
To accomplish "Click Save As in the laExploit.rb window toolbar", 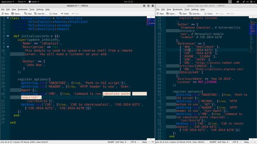I will click(40, 14).
